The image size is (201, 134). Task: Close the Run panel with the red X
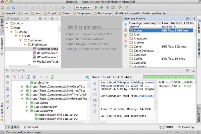click(8, 102)
